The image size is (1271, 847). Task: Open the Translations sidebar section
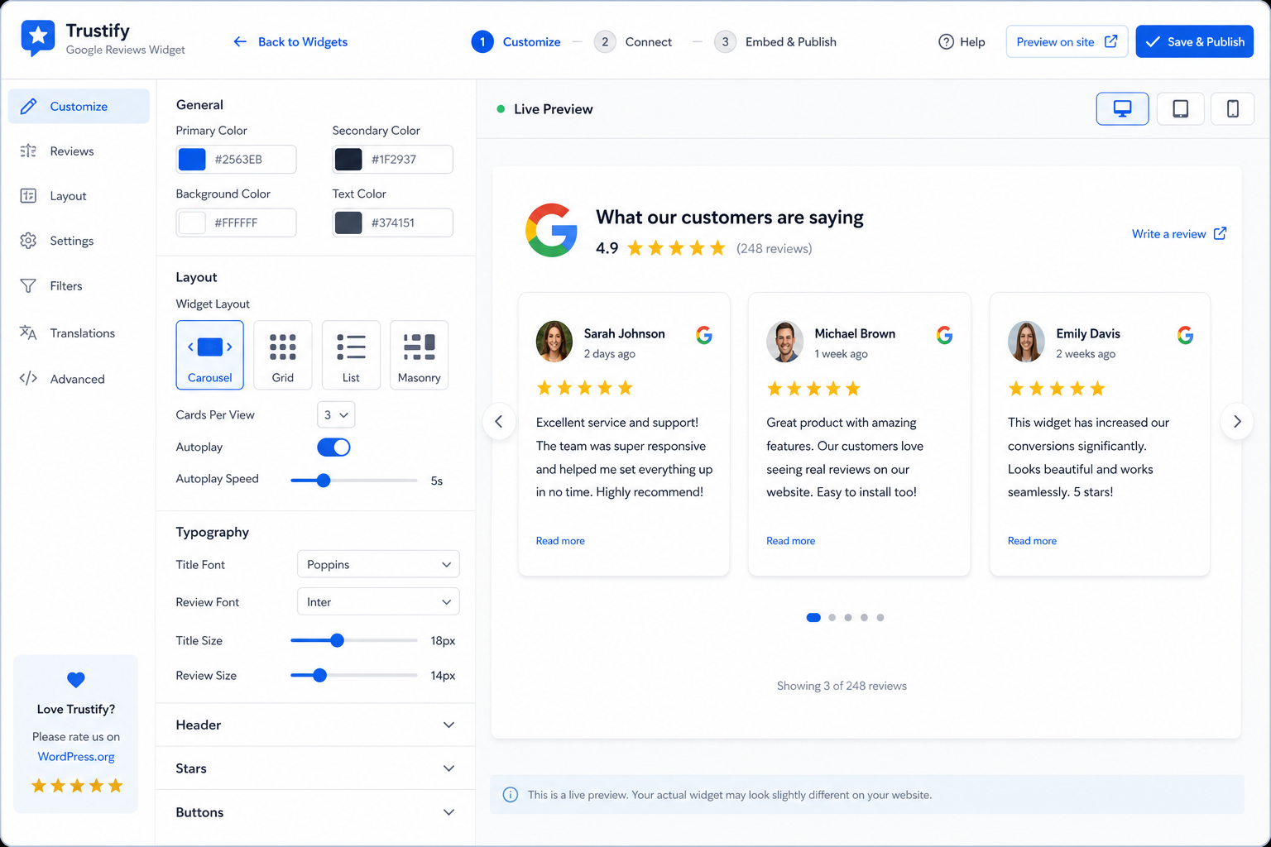[79, 333]
